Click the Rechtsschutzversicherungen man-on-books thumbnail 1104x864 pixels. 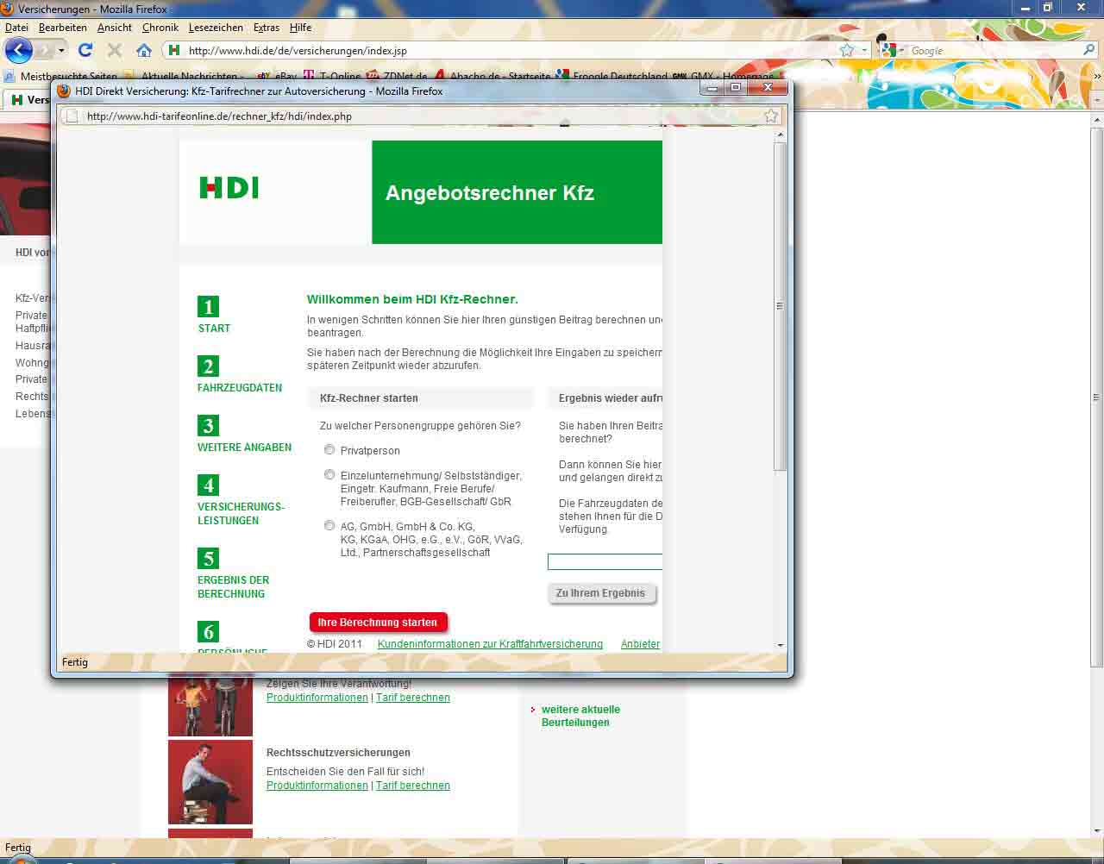point(210,782)
